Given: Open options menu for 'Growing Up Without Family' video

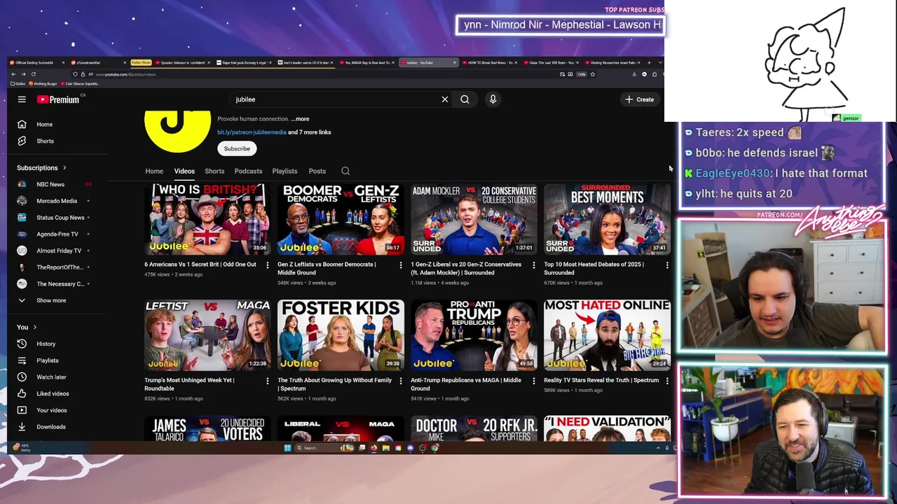Looking at the screenshot, I should (x=401, y=381).
